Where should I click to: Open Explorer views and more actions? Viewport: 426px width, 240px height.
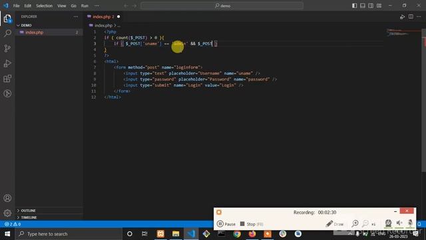point(75,17)
